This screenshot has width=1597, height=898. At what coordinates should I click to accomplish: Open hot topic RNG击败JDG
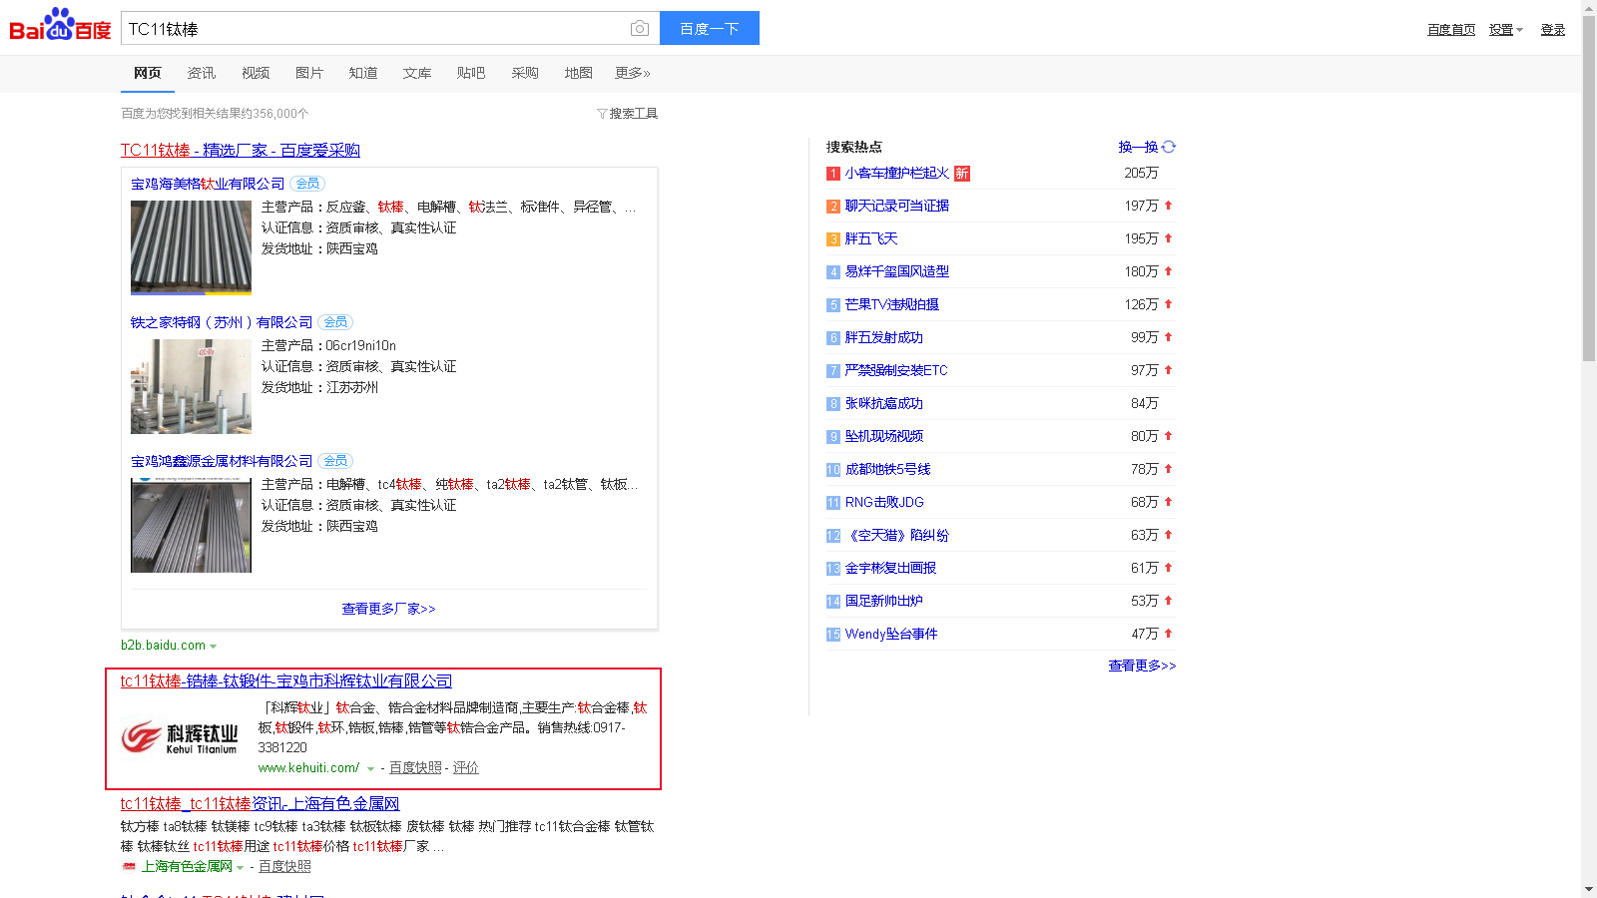(884, 502)
